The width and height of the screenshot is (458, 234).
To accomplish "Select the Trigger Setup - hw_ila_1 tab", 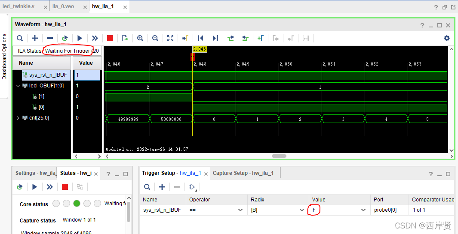I will click(172, 173).
